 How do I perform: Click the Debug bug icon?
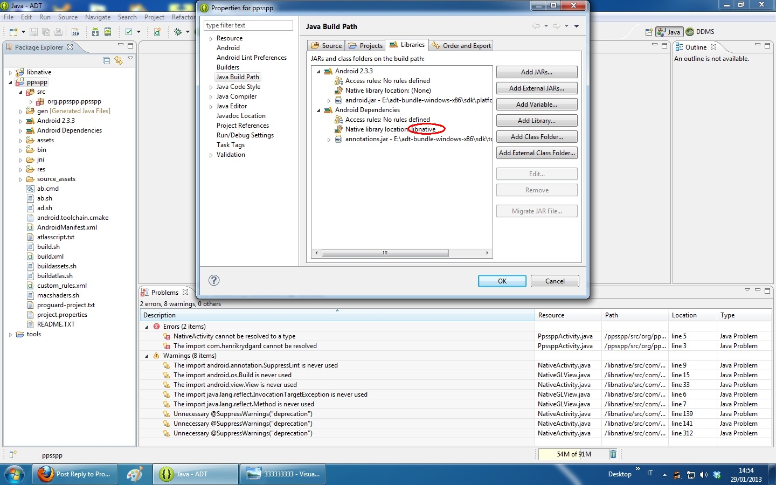178,32
